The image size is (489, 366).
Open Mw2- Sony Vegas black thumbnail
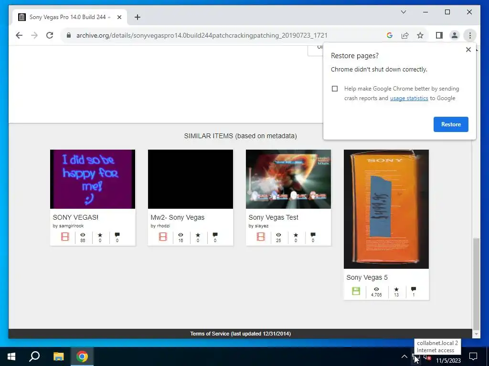190,179
